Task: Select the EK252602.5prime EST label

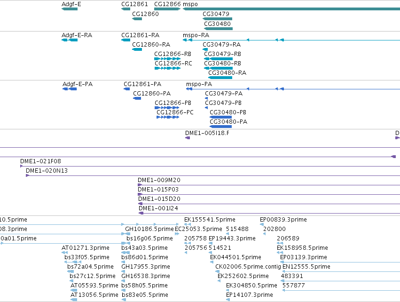Action: [x=243, y=276]
